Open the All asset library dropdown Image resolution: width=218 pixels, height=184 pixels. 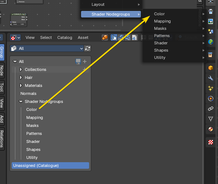coord(47,48)
